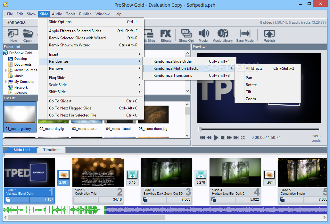
Task: Open the Scale Slide submenu
Action: click(91, 85)
